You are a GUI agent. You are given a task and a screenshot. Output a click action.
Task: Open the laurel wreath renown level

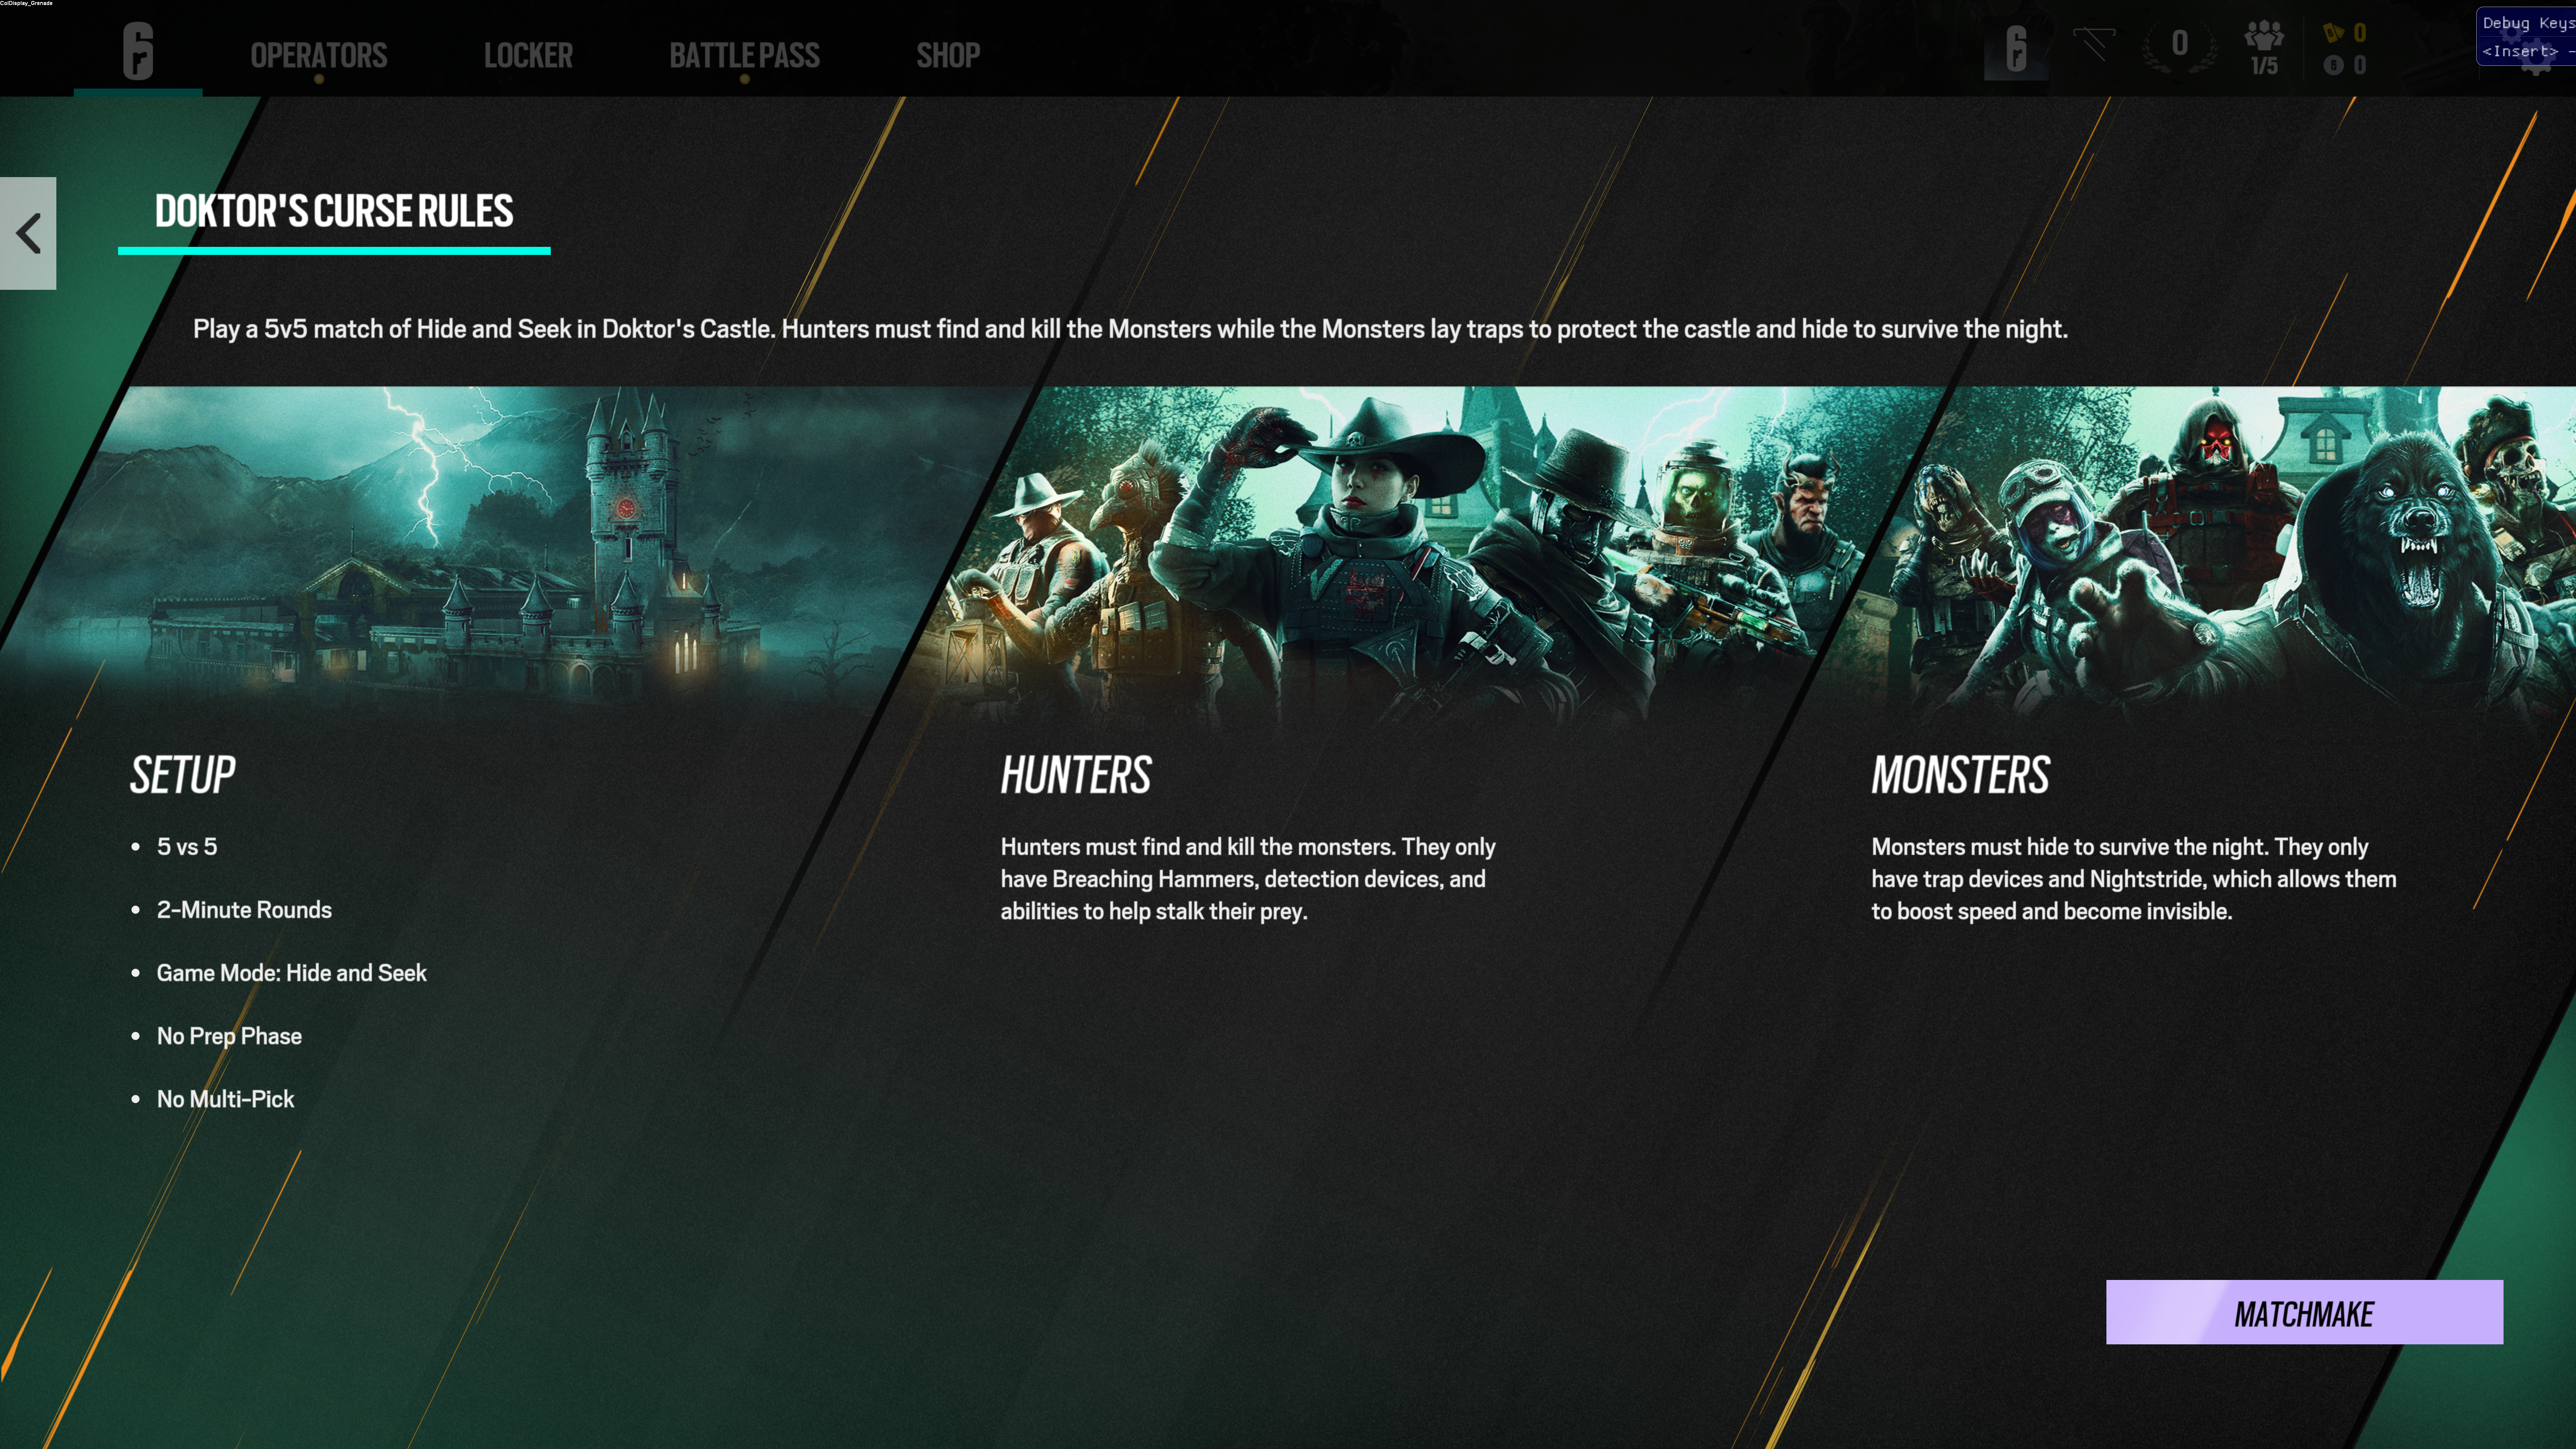point(2180,46)
